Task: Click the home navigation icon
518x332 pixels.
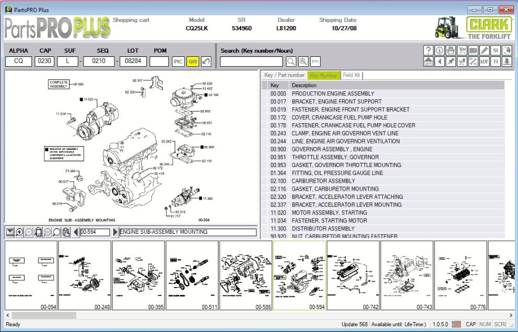Action: [x=428, y=62]
